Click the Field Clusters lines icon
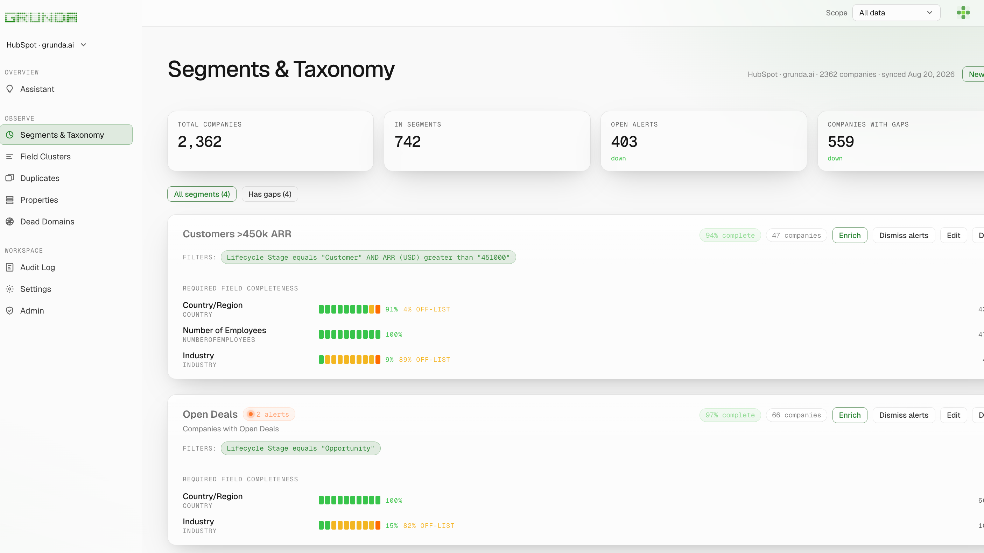This screenshot has width=984, height=553. tap(10, 157)
